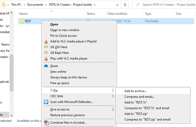196x127 pixels.
Task: Click VLC cone icon beside Play with VLC
Action: coord(46,58)
